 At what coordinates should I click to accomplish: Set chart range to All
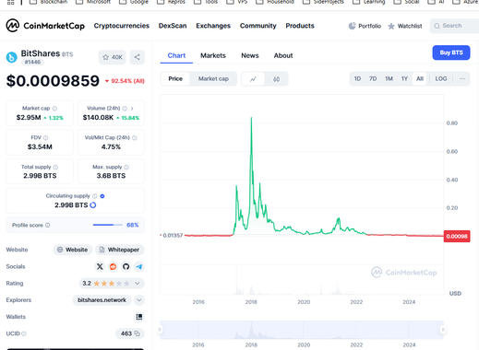420,79
